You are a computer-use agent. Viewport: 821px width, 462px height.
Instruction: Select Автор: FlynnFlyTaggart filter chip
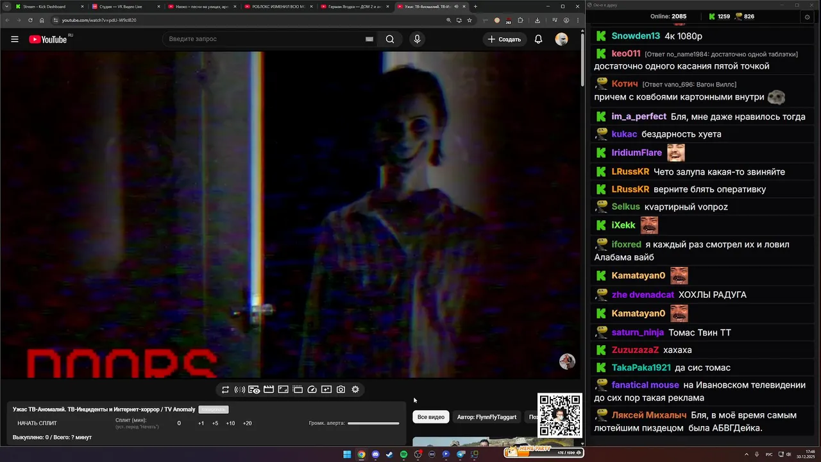tap(487, 417)
